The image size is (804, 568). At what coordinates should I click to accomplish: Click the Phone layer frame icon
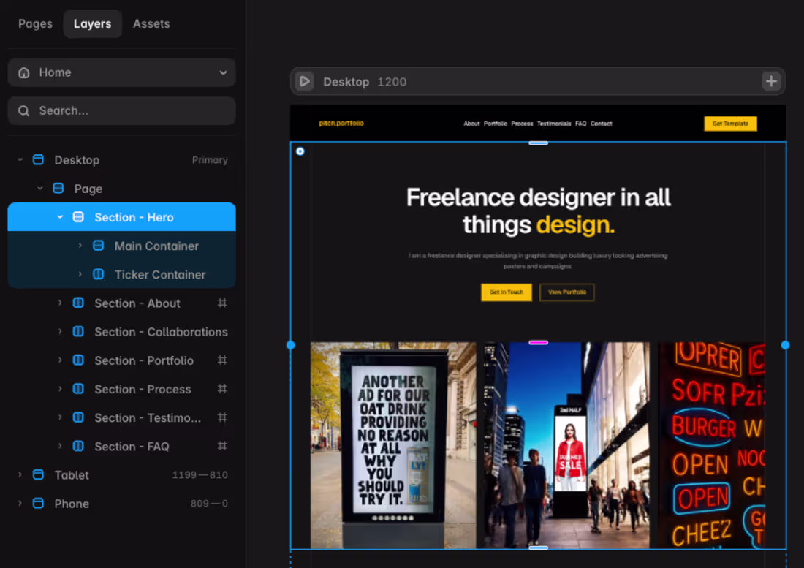click(38, 504)
